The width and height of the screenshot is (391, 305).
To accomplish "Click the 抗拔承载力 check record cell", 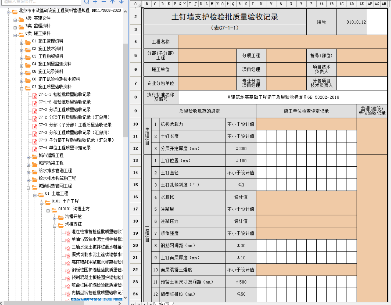I will [306, 124].
